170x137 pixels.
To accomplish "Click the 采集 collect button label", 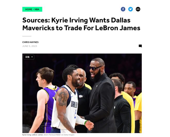I will click(27, 57).
